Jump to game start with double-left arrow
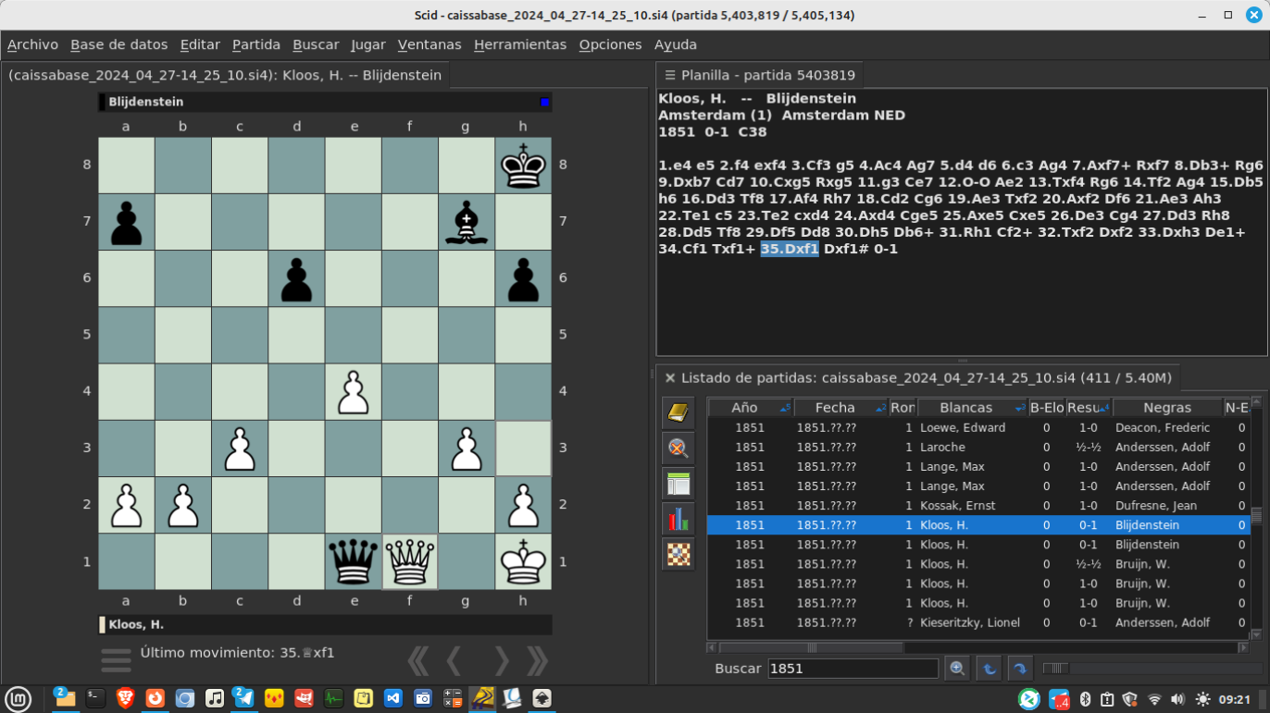This screenshot has width=1270, height=713. pyautogui.click(x=418, y=660)
